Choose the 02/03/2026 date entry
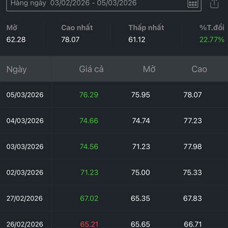 click(x=25, y=173)
